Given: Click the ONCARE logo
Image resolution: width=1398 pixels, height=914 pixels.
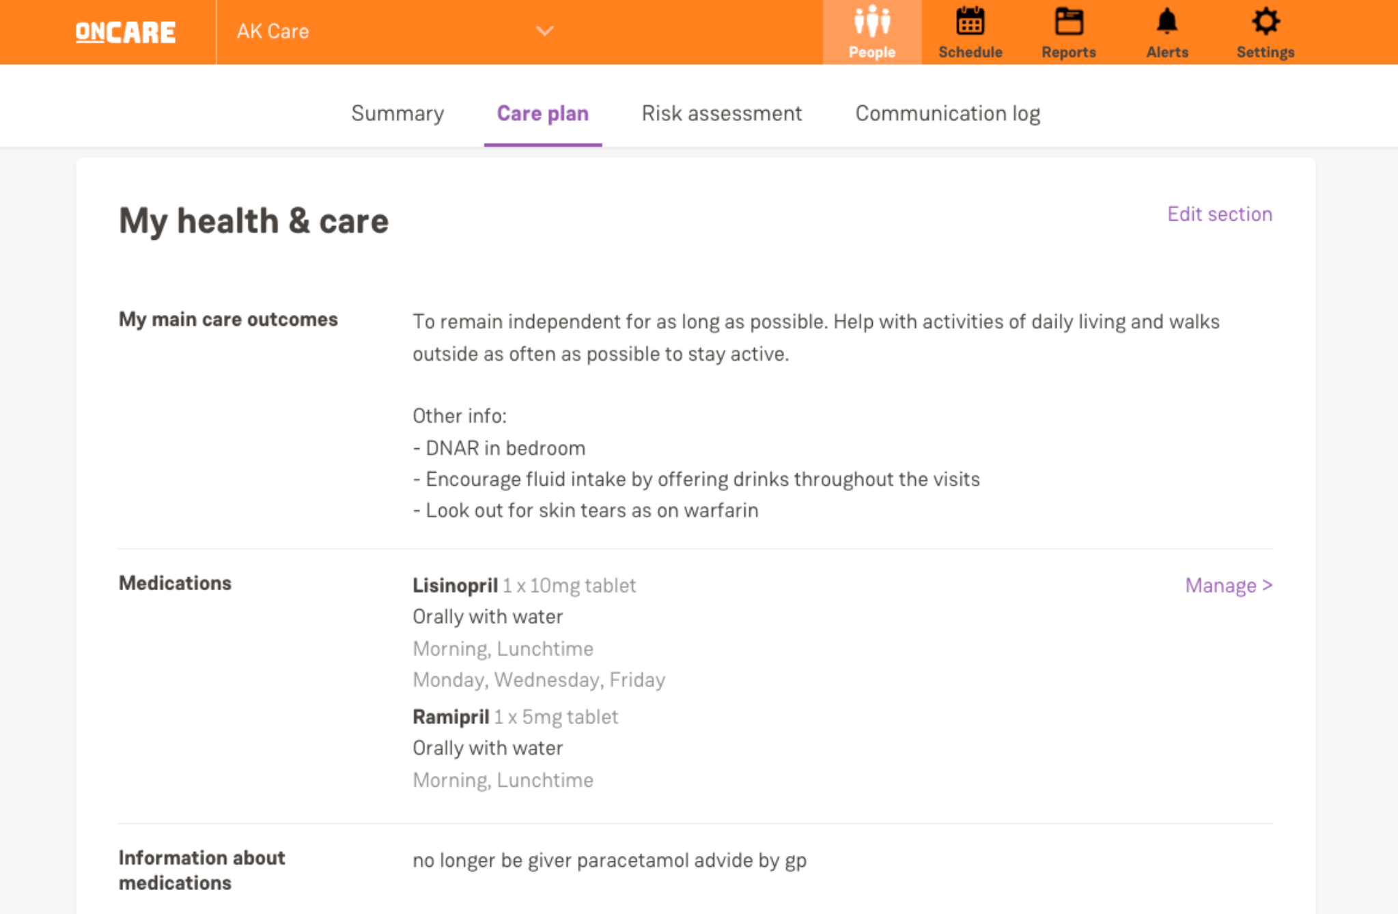Looking at the screenshot, I should pos(126,32).
